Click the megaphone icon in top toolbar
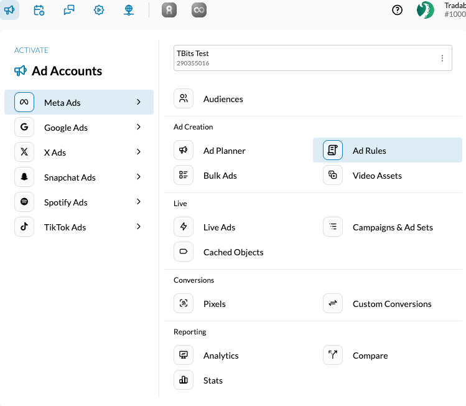The image size is (466, 406). (9, 10)
